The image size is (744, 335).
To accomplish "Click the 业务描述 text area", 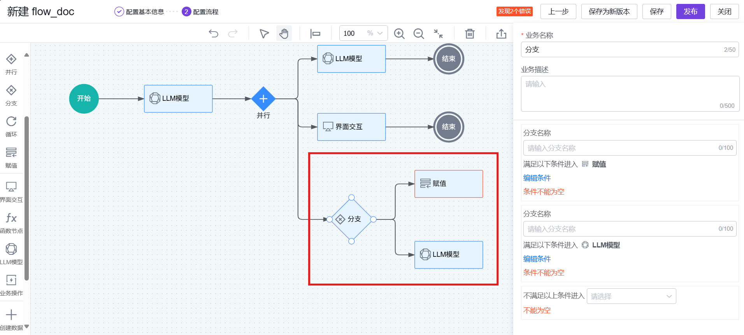I will 630,93.
